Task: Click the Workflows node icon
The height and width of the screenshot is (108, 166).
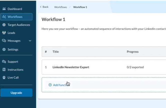Action: [x=4, y=17]
